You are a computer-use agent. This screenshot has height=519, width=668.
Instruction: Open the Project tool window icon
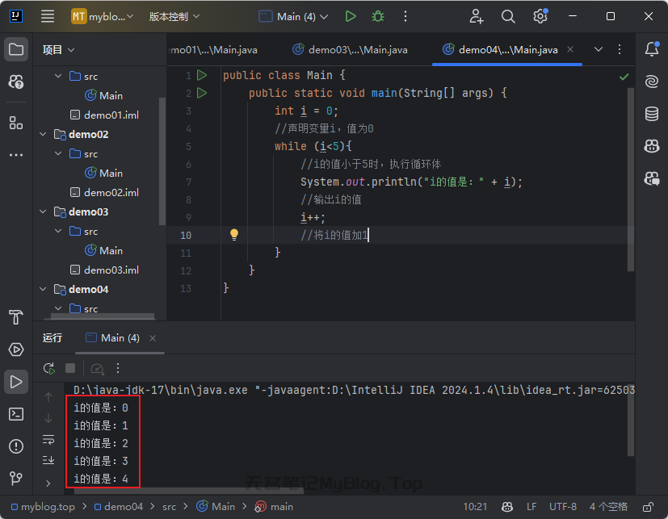(x=16, y=49)
